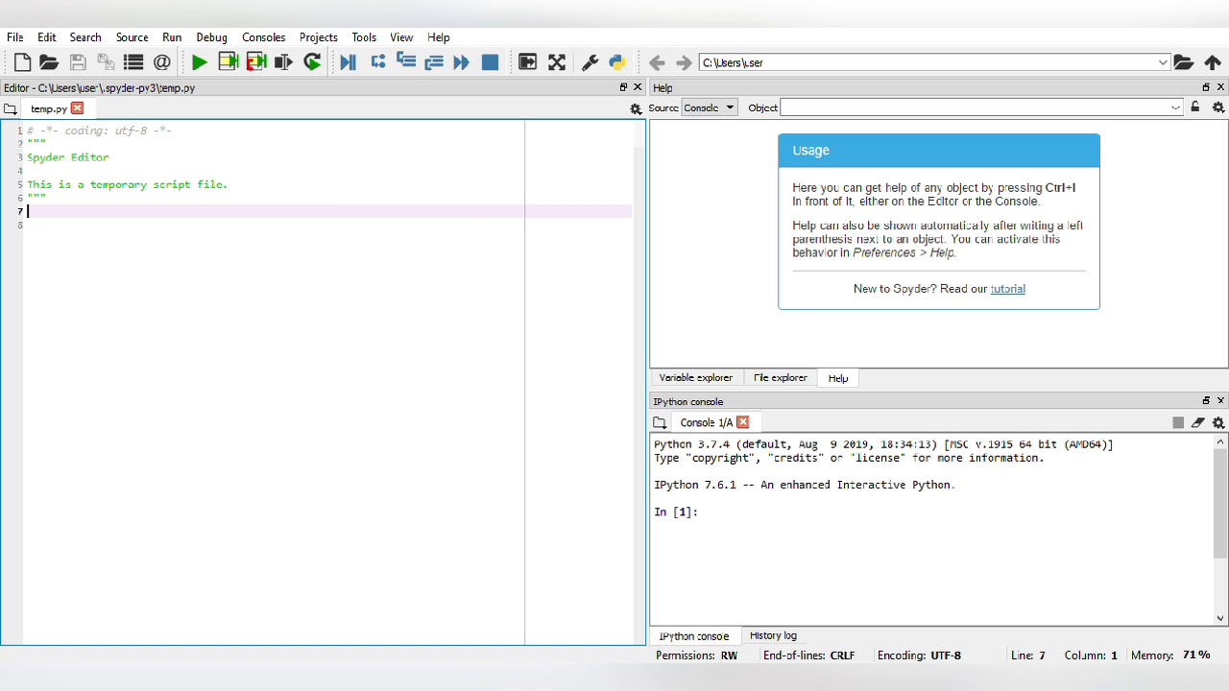The width and height of the screenshot is (1229, 691).
Task: Open Help pane options gear
Action: pyautogui.click(x=1218, y=107)
